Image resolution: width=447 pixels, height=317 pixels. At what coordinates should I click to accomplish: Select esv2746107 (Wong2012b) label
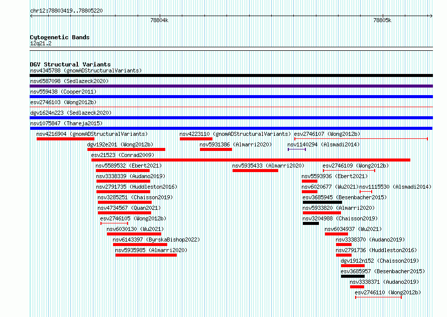[327, 134]
